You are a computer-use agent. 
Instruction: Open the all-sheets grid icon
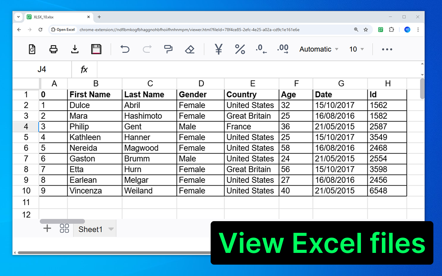coord(65,228)
